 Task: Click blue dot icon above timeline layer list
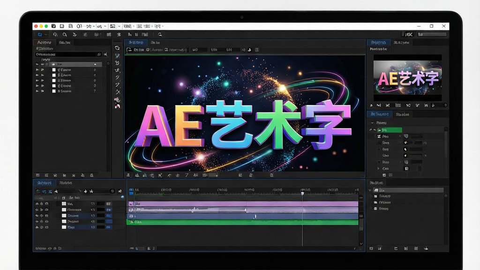click(122, 197)
